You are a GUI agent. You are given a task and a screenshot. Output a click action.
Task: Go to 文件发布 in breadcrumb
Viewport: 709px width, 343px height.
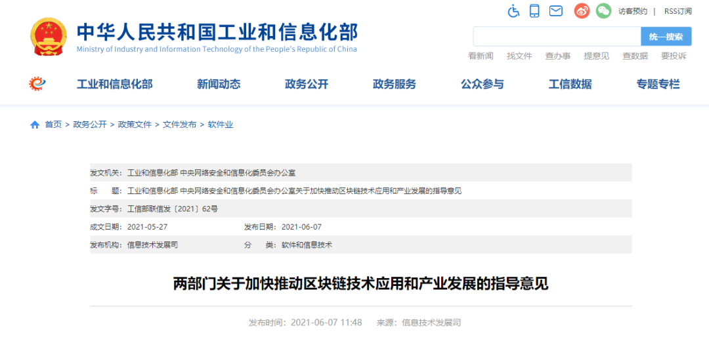coord(179,125)
